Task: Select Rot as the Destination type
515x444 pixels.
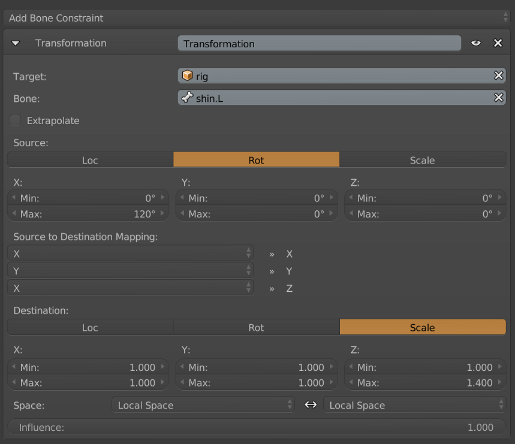Action: [x=256, y=328]
